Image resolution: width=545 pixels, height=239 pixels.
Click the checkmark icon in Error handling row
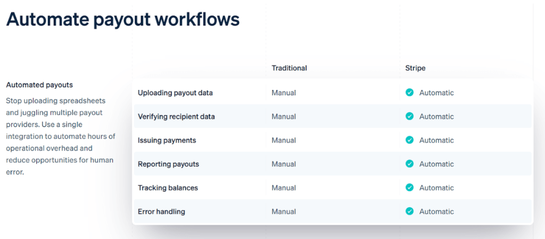pyautogui.click(x=409, y=211)
